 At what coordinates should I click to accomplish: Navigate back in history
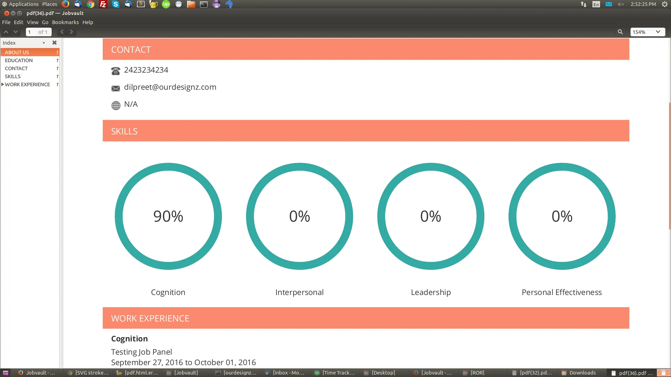[62, 32]
